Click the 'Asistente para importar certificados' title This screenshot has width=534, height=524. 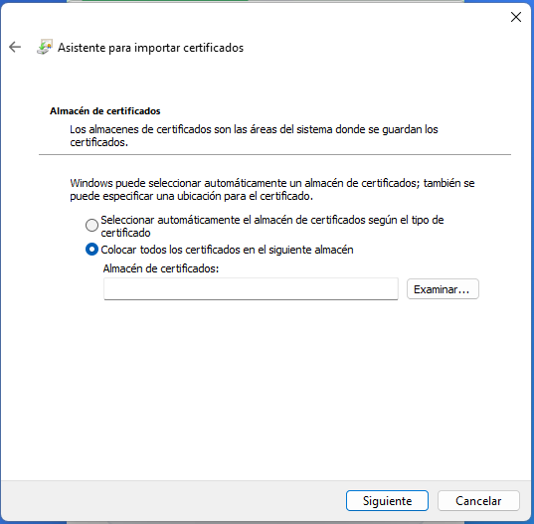pos(150,48)
